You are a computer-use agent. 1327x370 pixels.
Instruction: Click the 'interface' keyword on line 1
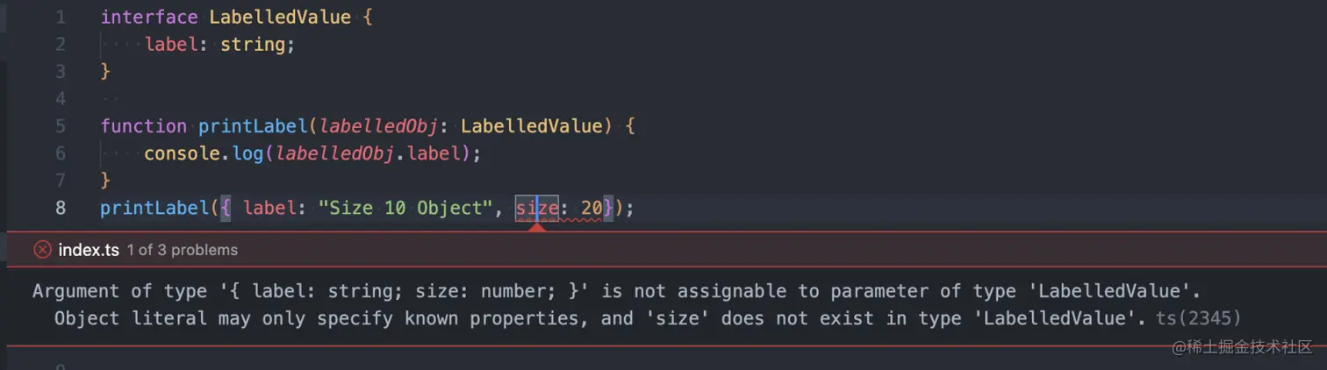(x=149, y=17)
